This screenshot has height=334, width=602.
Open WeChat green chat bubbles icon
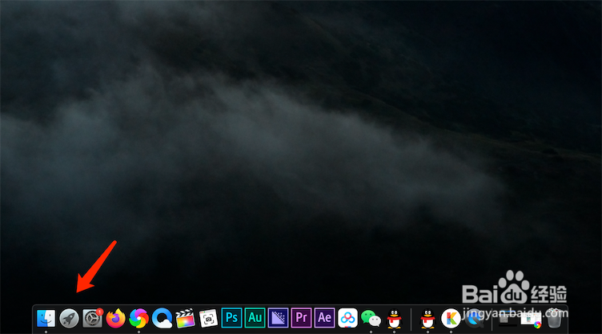(371, 318)
